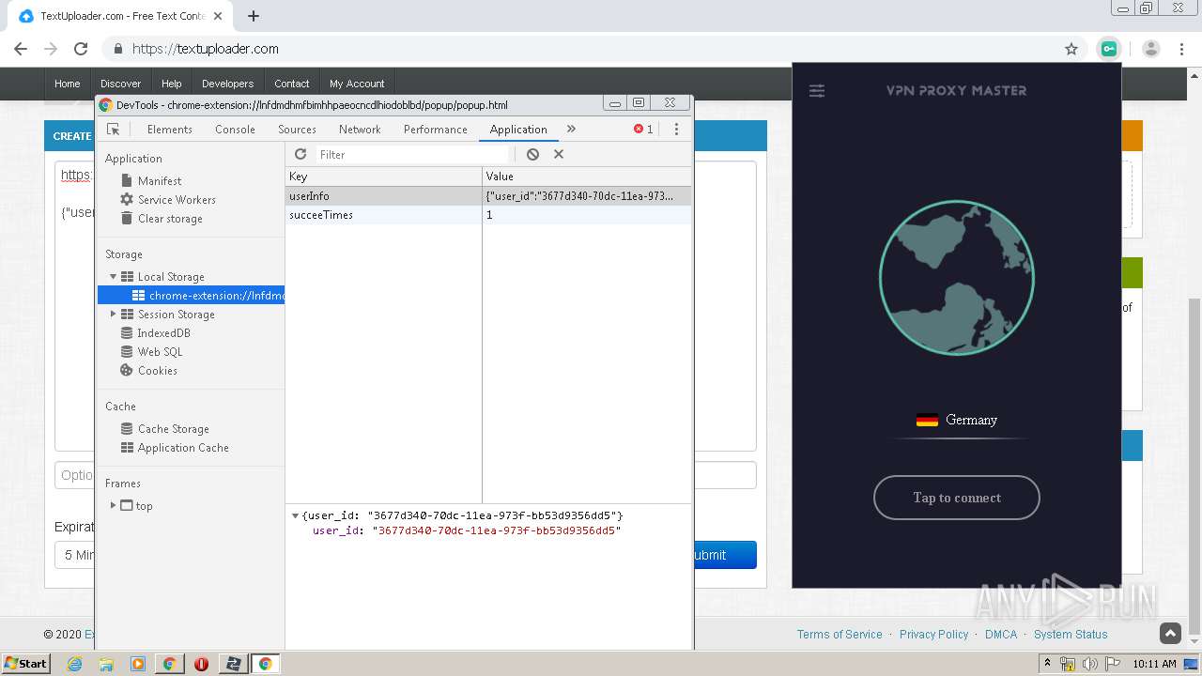Expand the top frame node
Screen dimensions: 1202x676
(114, 505)
